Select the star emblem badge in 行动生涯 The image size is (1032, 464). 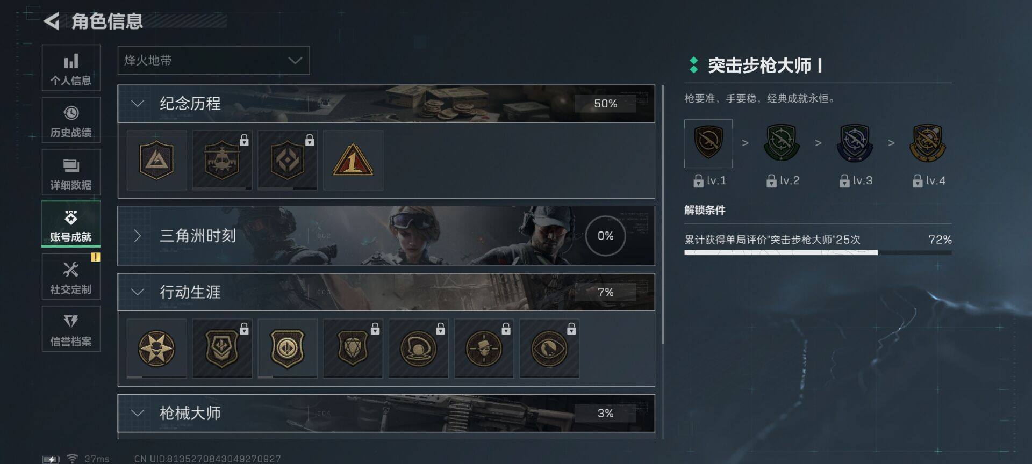point(156,349)
